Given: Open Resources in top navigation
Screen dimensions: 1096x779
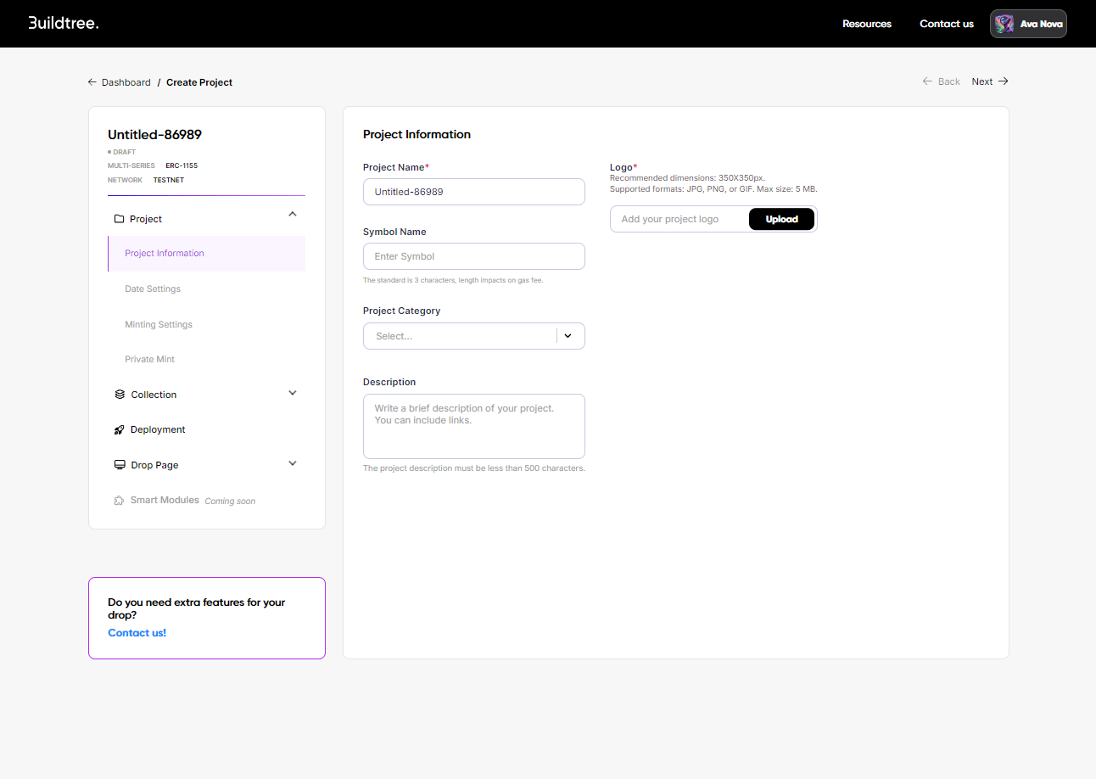Looking at the screenshot, I should [x=866, y=24].
